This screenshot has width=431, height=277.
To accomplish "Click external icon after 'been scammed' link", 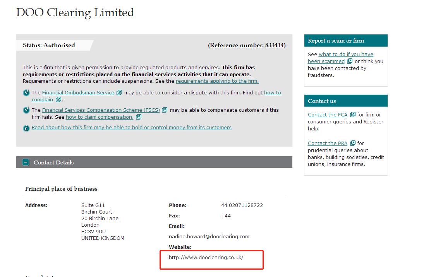I will tap(350, 61).
